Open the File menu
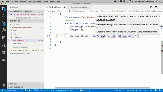 coord(12,1)
